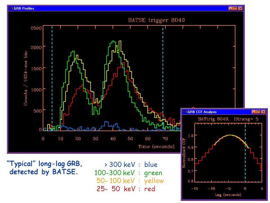Close the GRB CCF Analysis window
Viewport: 270px width, 203px height.
(264, 112)
